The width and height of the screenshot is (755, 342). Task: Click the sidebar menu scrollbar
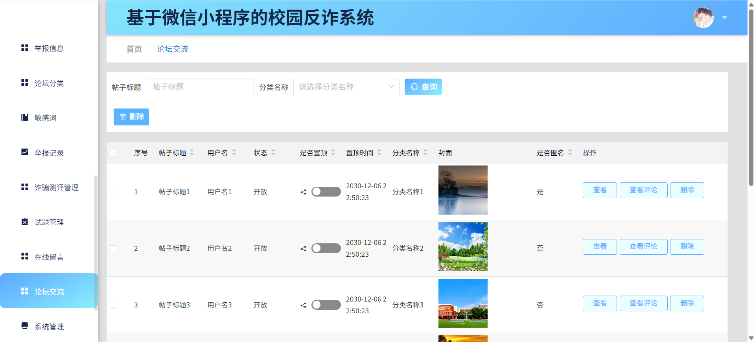pos(96,243)
